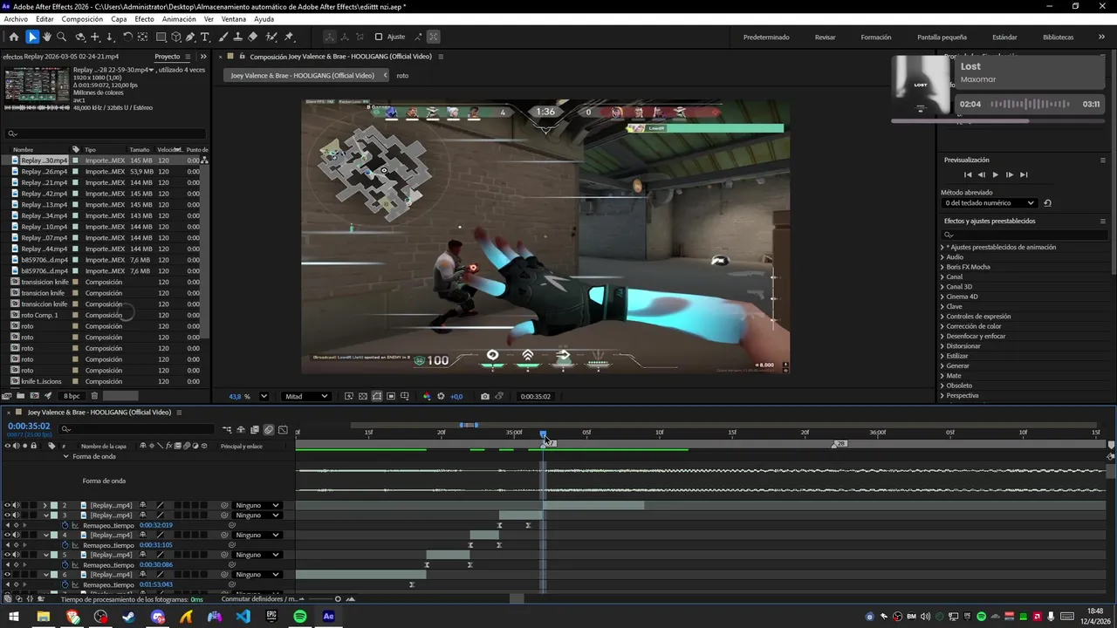Click the delete trash icon in Project panel
Viewport: 1117px width, 628px height.
click(x=94, y=396)
